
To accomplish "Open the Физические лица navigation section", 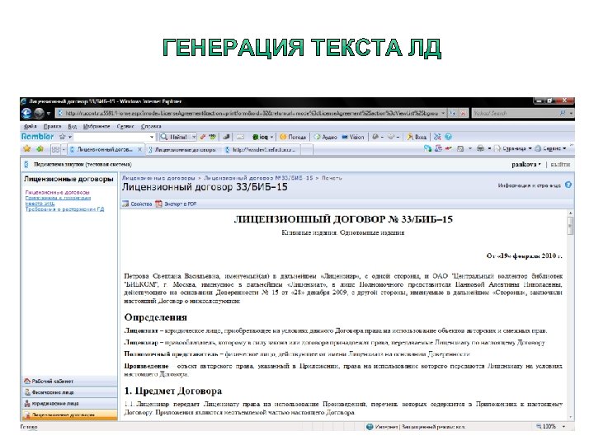I will point(69,392).
